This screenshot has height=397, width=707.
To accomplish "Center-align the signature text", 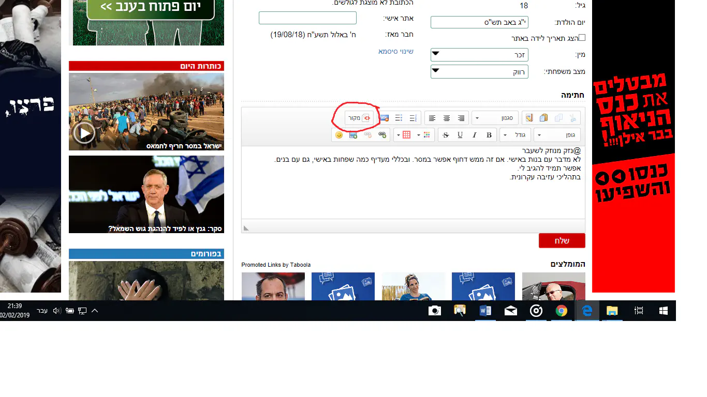I will point(447,118).
